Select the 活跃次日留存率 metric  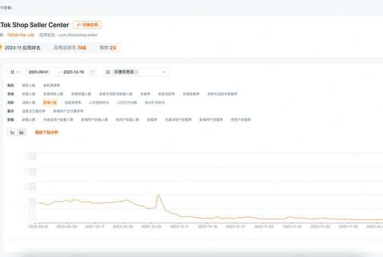[34, 111]
